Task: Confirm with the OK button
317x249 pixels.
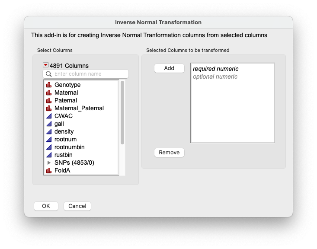Action: point(46,206)
